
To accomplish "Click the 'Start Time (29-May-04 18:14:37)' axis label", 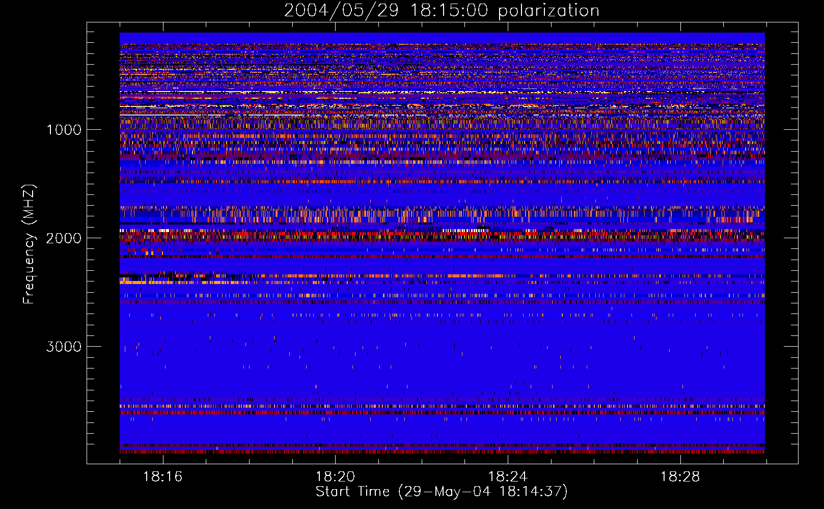I will 442,492.
